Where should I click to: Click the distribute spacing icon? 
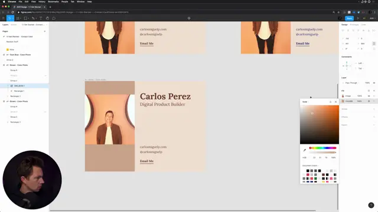[374, 31]
